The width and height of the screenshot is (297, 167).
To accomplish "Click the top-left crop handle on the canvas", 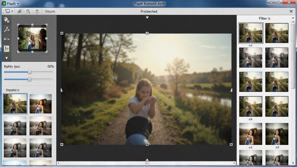I will click(x=62, y=33).
